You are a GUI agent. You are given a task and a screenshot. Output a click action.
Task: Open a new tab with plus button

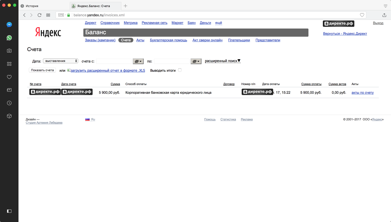pyautogui.click(x=125, y=6)
